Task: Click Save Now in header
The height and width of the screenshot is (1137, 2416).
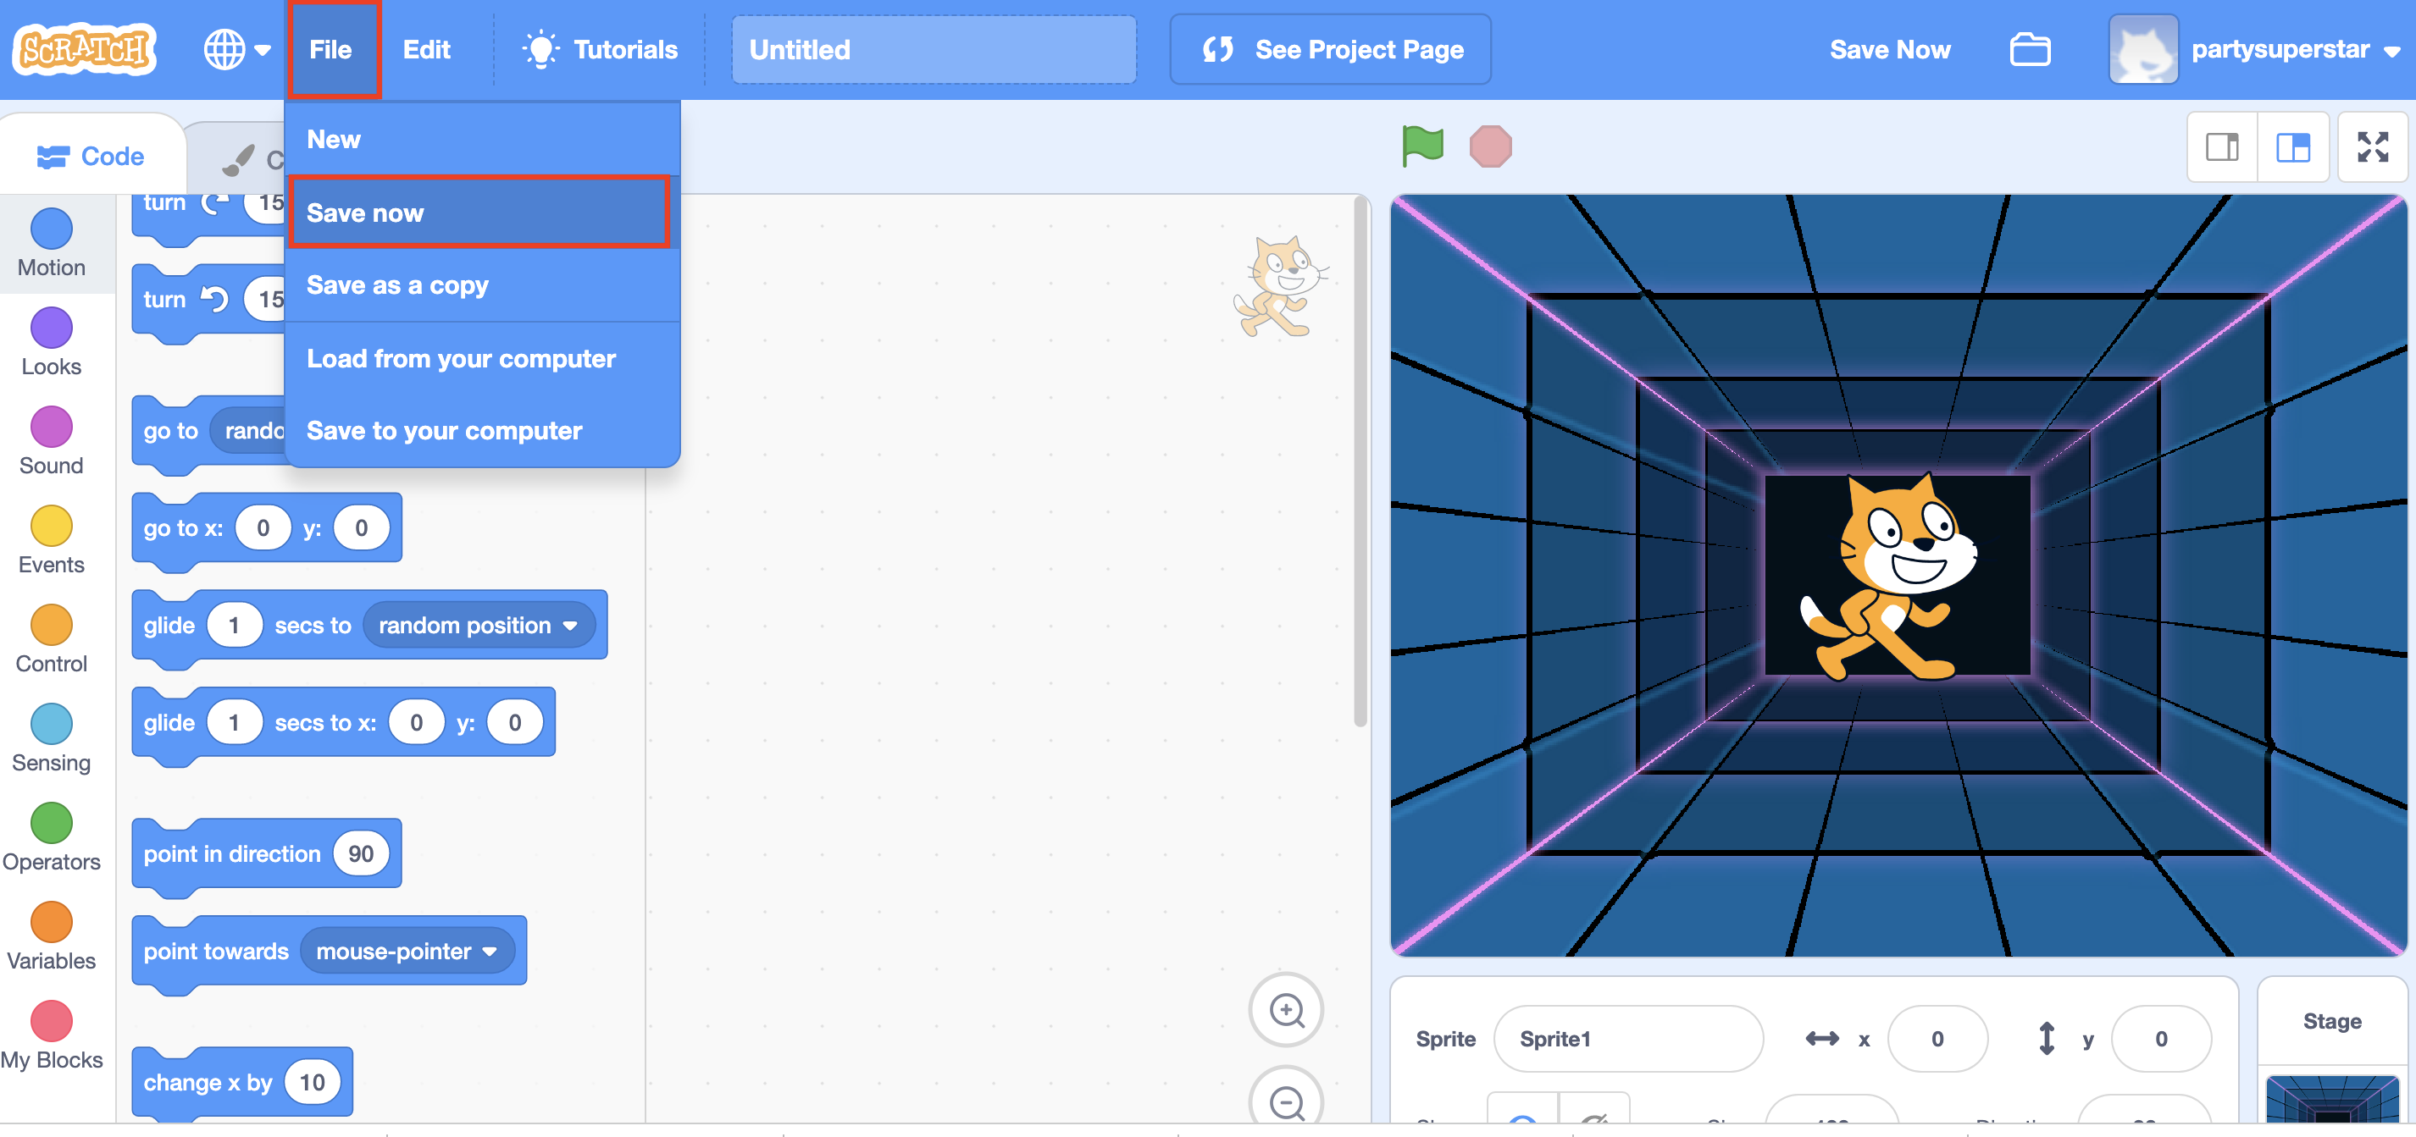Action: tap(1889, 50)
